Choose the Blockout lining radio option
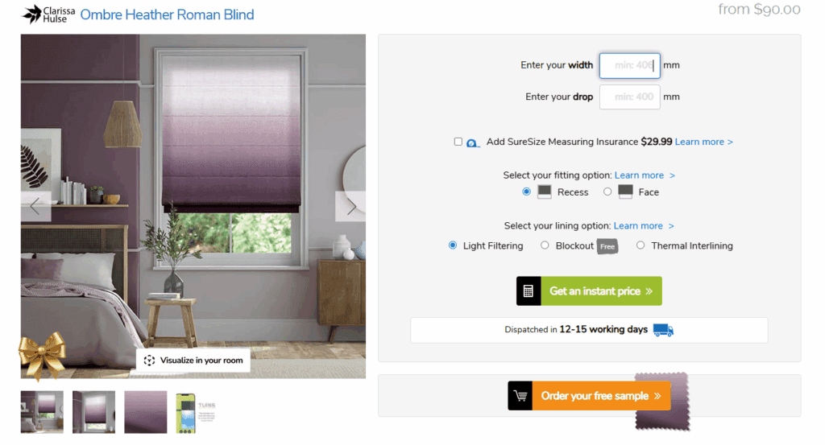The image size is (825, 445). pos(545,245)
